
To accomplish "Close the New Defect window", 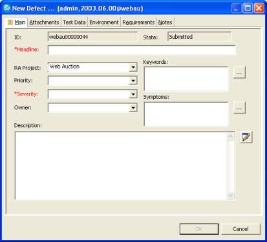I will 259,8.
